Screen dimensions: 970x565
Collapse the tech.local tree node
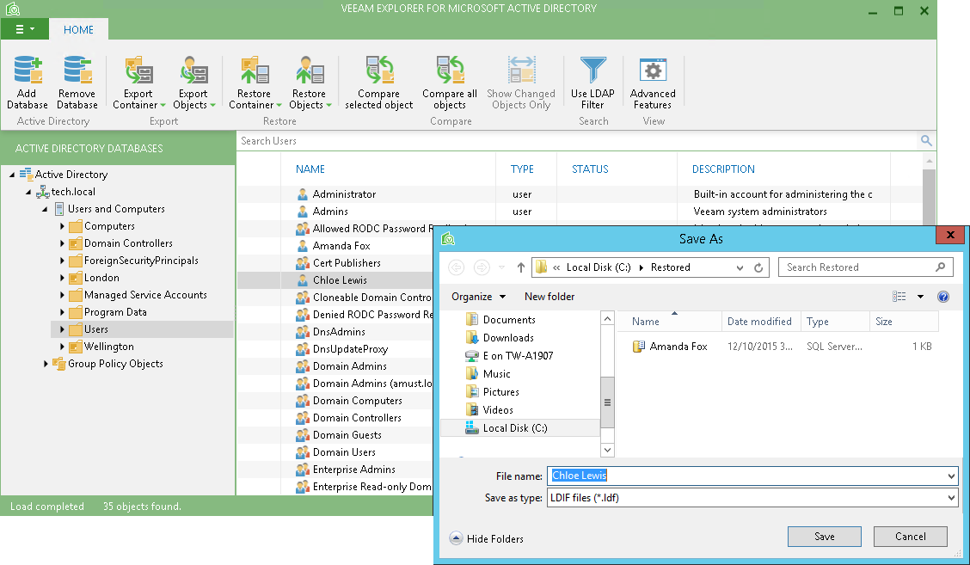[28, 192]
